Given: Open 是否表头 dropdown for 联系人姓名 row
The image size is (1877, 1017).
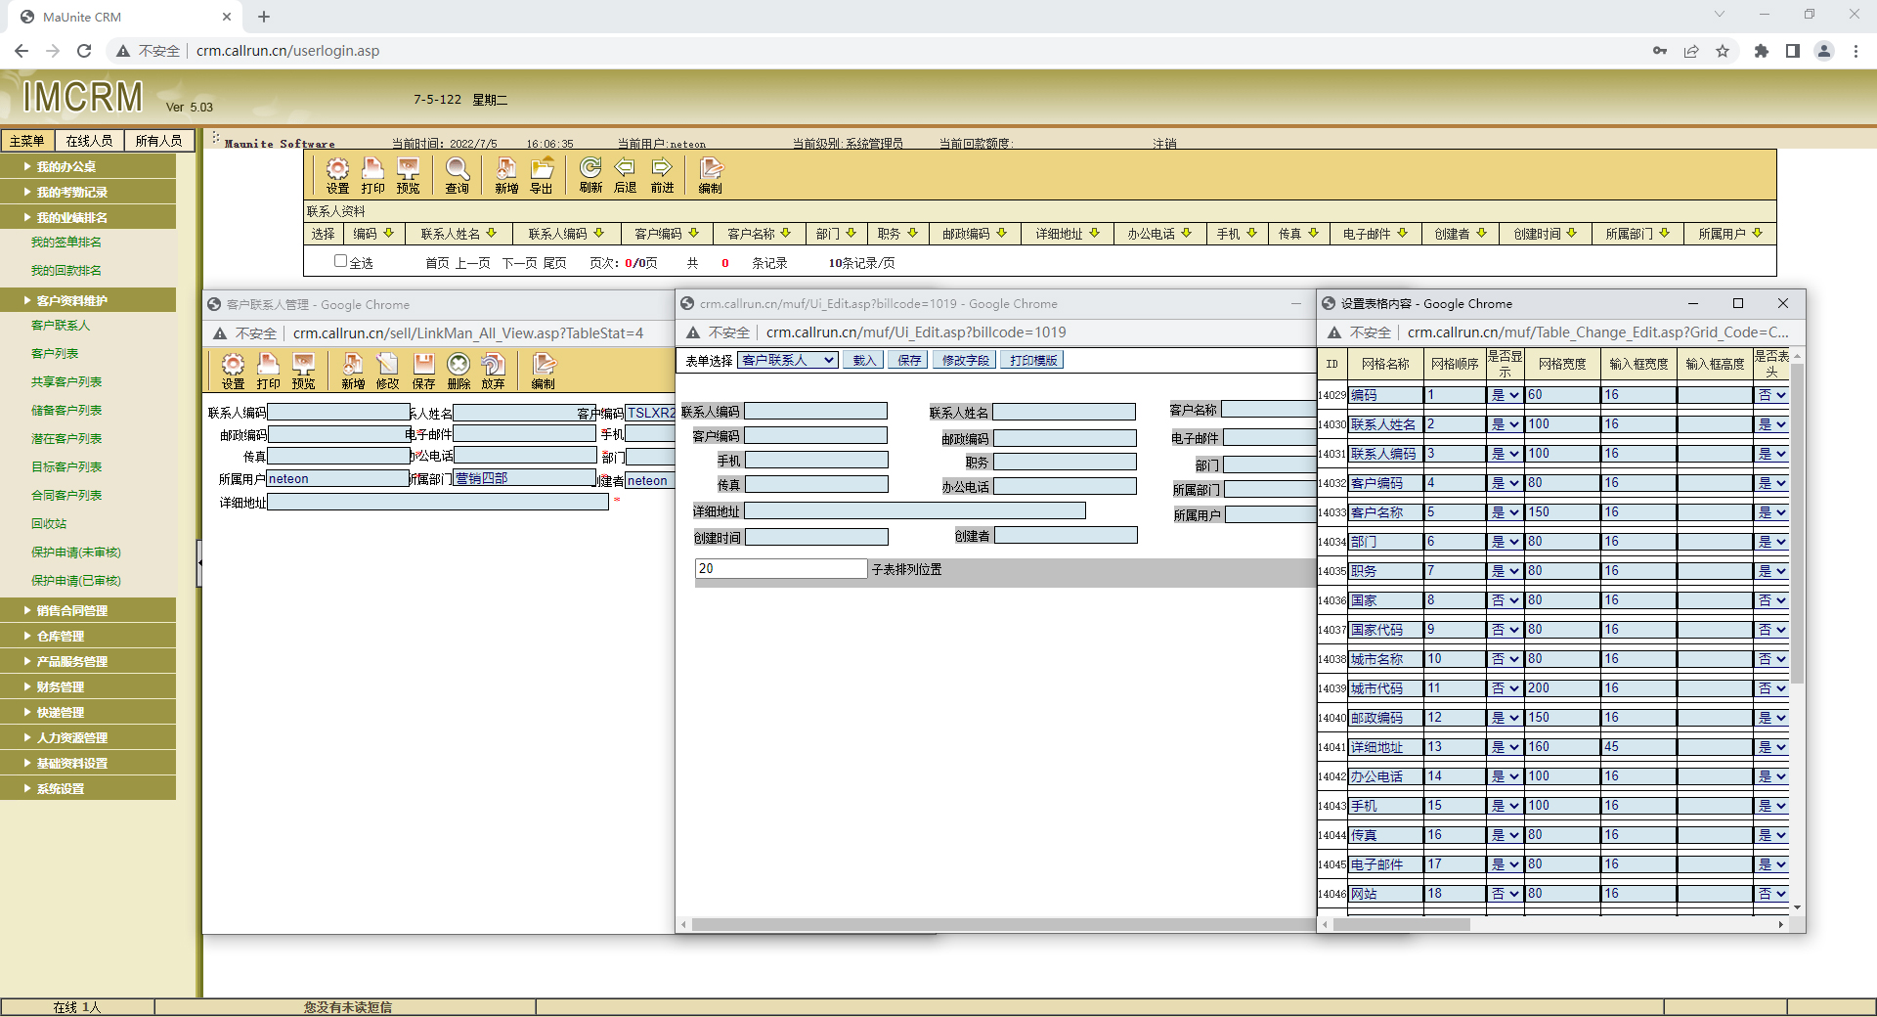Looking at the screenshot, I should coord(1772,424).
